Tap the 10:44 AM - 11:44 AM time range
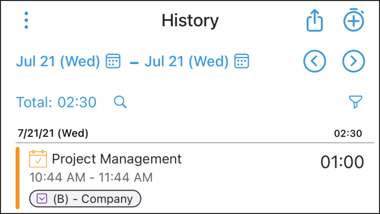 (x=91, y=177)
